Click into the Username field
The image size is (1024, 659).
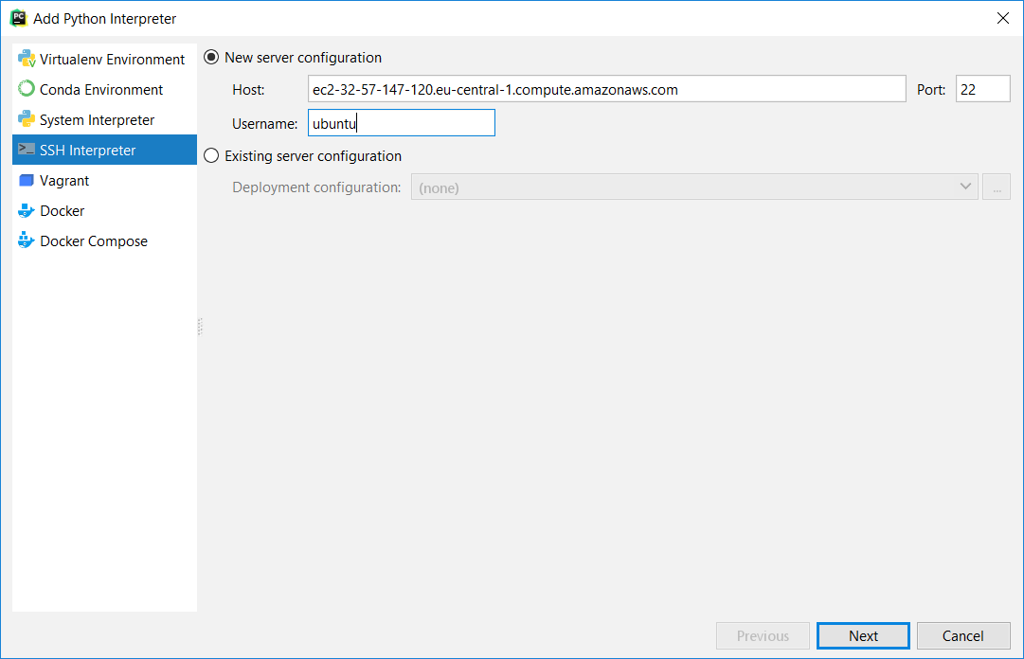(x=401, y=123)
